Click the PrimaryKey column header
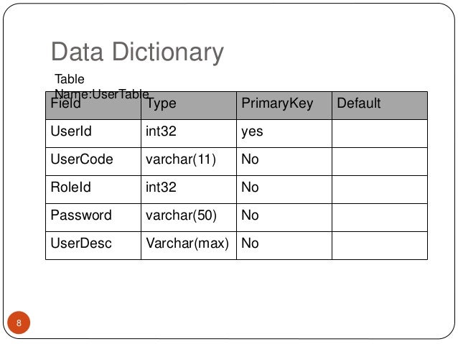Image resolution: width=458 pixels, height=344 pixels. pos(284,106)
